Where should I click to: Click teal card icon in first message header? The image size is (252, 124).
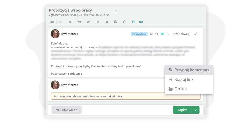(x=163, y=34)
